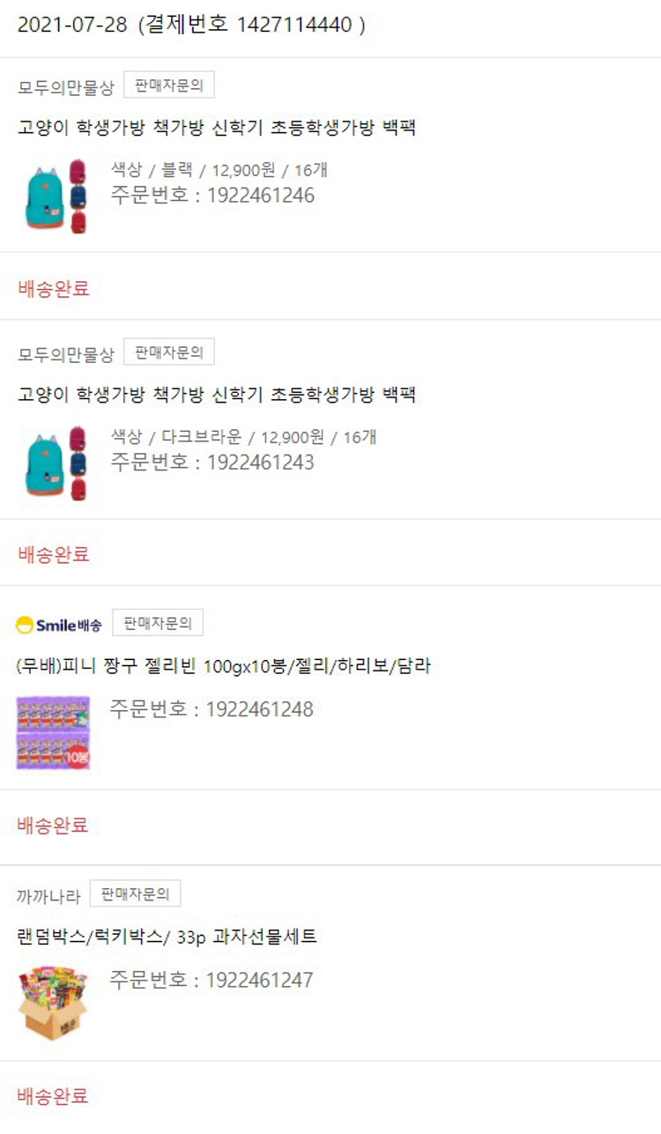Click order number 1922461248

(212, 709)
